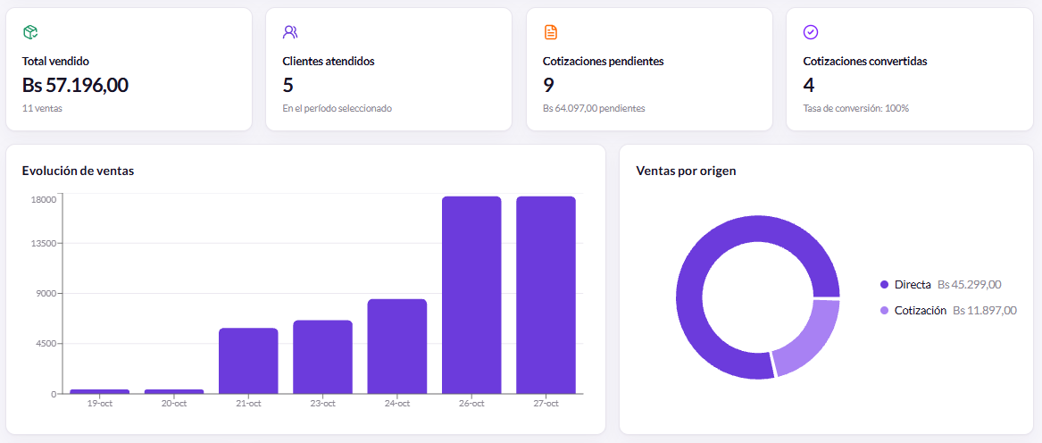1042x443 pixels.
Task: Click the '24-oct' x-axis label
Action: [397, 404]
